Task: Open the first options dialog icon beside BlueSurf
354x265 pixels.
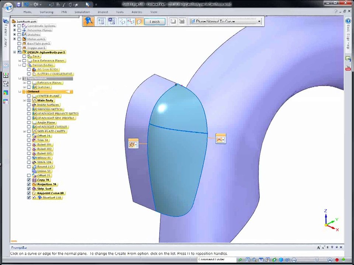Action: coord(101,21)
